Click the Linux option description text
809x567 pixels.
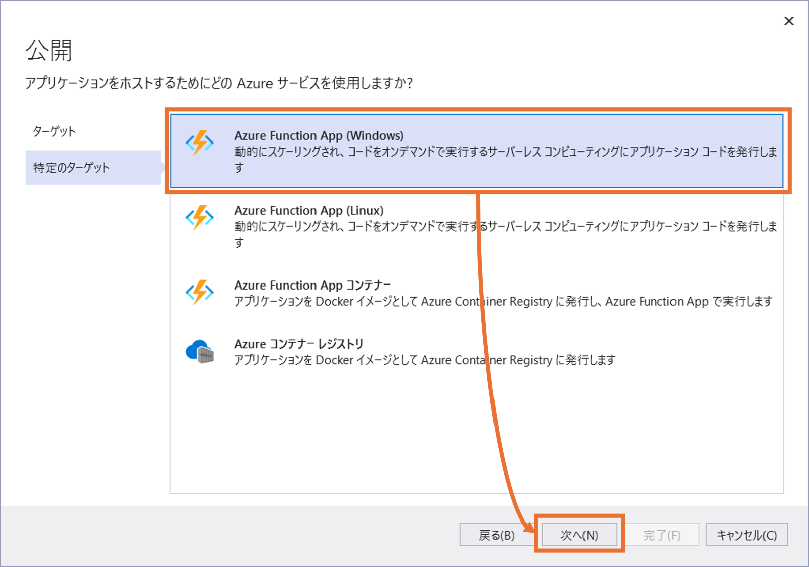506,234
